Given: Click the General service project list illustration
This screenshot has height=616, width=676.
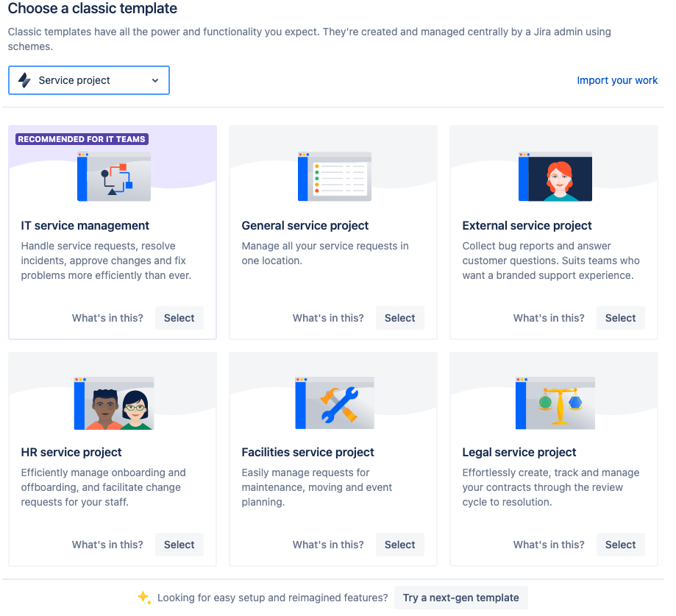Looking at the screenshot, I should 335,177.
